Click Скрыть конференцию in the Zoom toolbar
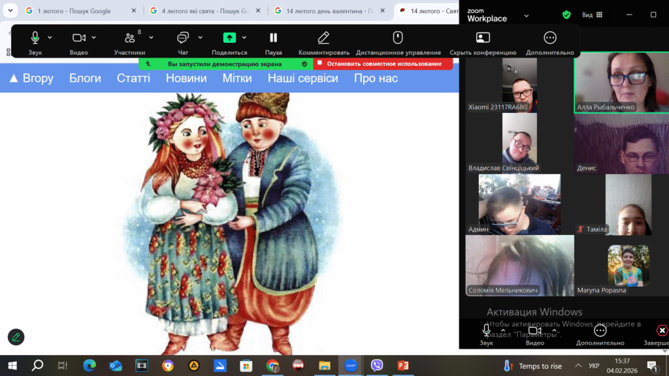Image resolution: width=669 pixels, height=376 pixels. click(483, 42)
